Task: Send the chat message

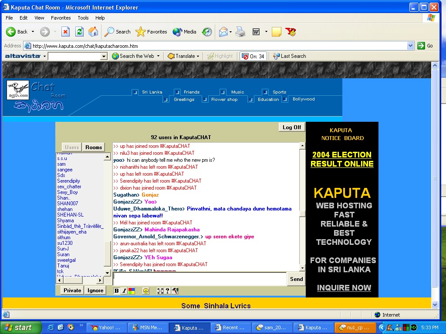Action: [296, 279]
